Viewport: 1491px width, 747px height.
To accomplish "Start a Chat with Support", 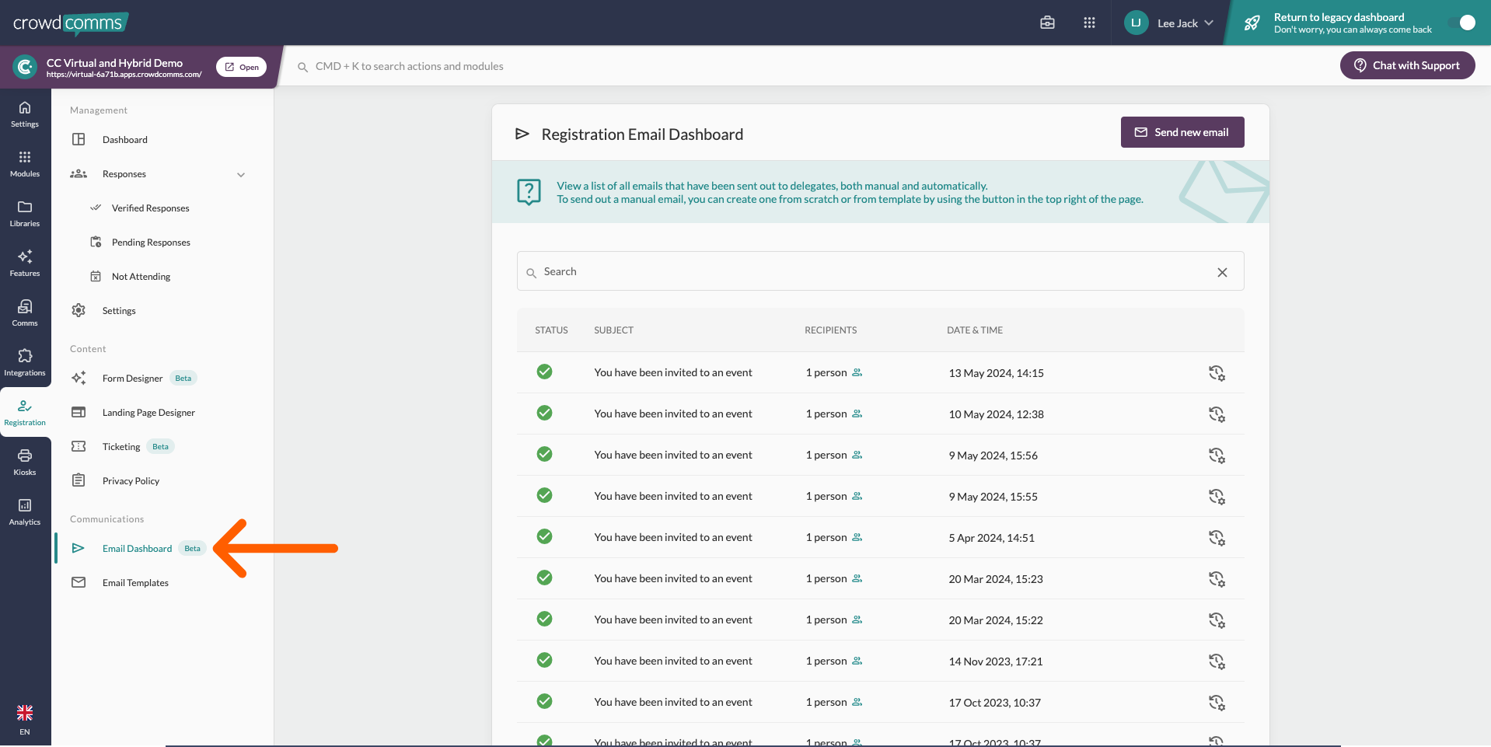I will pyautogui.click(x=1407, y=65).
